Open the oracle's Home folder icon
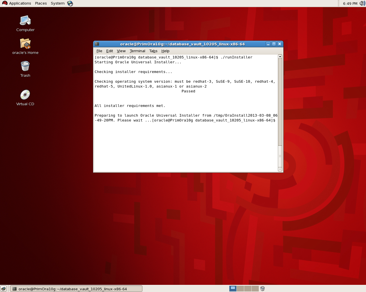 [25, 43]
